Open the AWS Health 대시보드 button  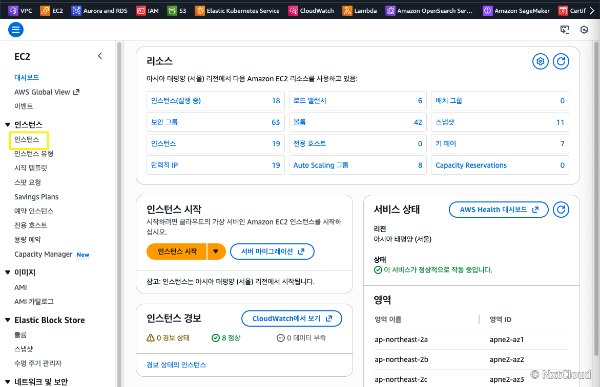pos(499,210)
